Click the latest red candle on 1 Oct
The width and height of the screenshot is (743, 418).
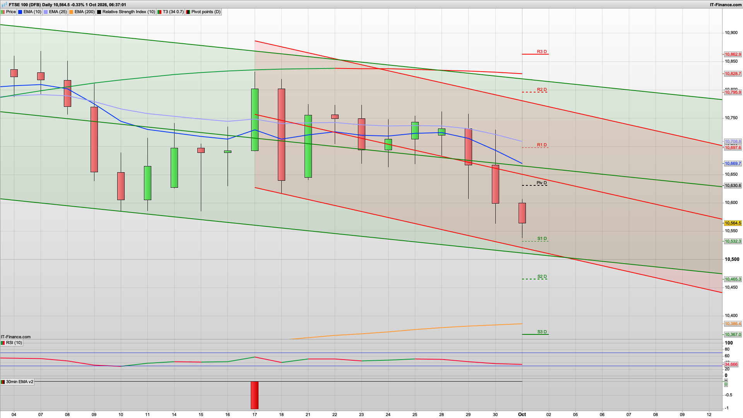click(x=522, y=213)
